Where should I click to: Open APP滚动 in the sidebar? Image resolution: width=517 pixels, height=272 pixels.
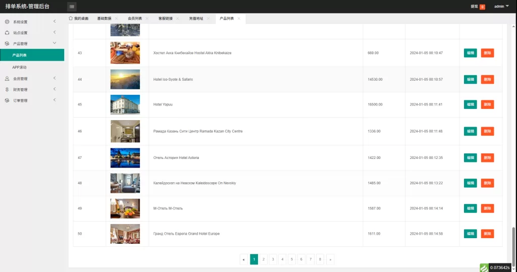(20, 67)
